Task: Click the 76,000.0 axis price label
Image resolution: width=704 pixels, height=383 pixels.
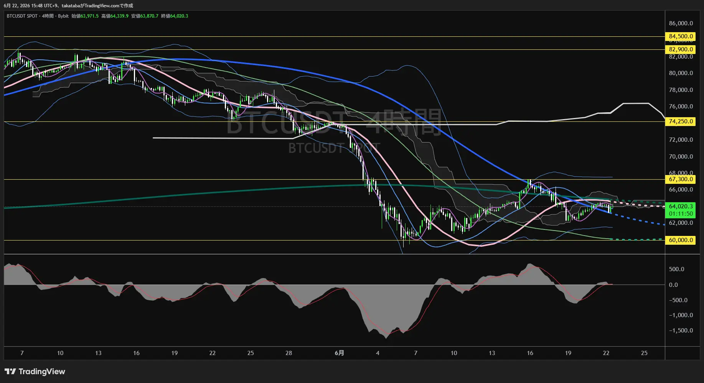Action: click(x=681, y=106)
